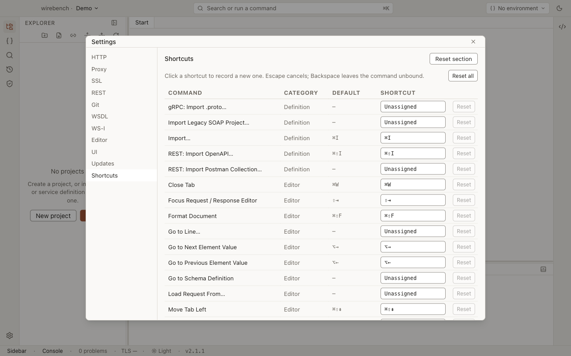
Task: Toggle the Sidebar from the status bar
Action: pyautogui.click(x=17, y=351)
